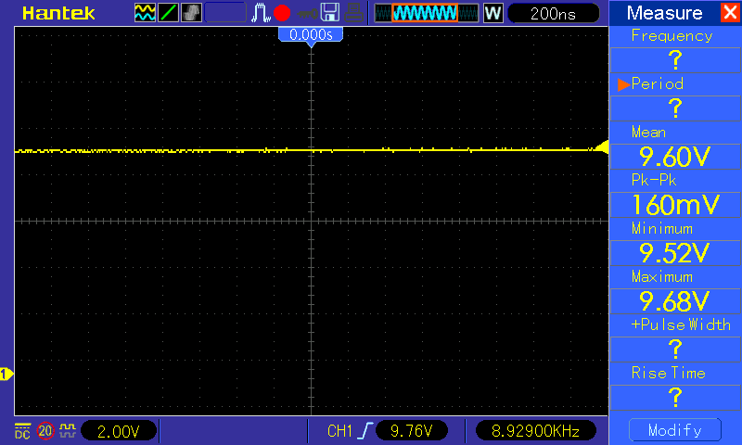Click the DC coupling indicator
Image resolution: width=742 pixels, height=445 pixels.
22,430
